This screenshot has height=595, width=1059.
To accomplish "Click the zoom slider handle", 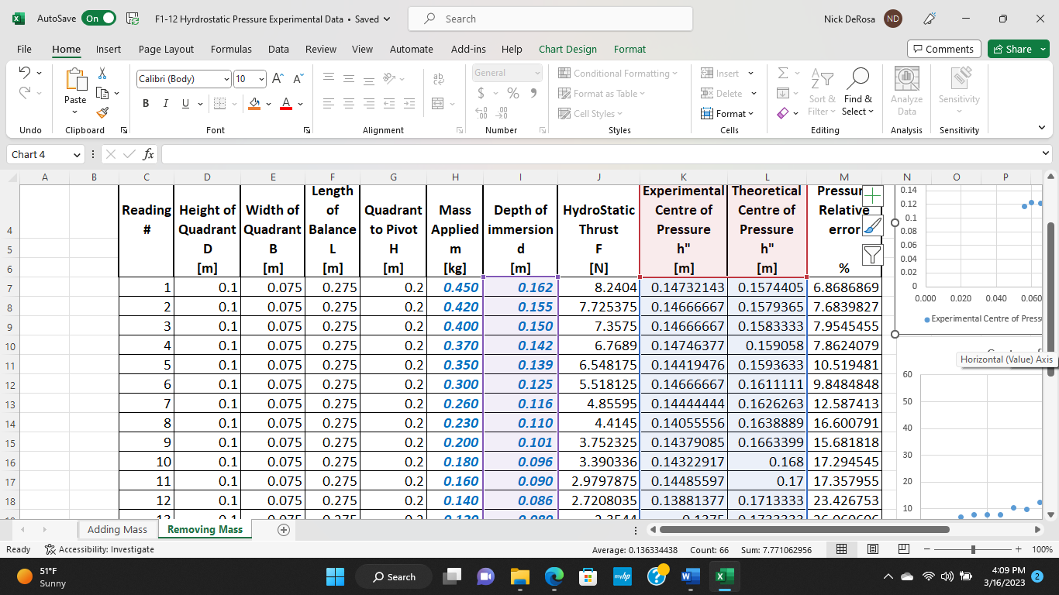I will pos(973,549).
